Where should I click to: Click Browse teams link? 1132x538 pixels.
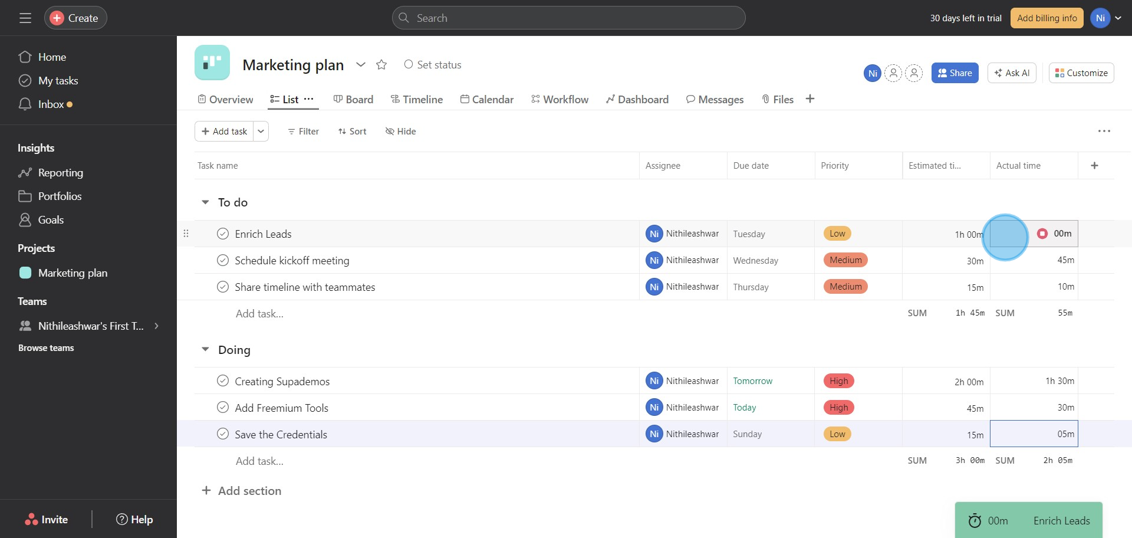pyautogui.click(x=46, y=348)
